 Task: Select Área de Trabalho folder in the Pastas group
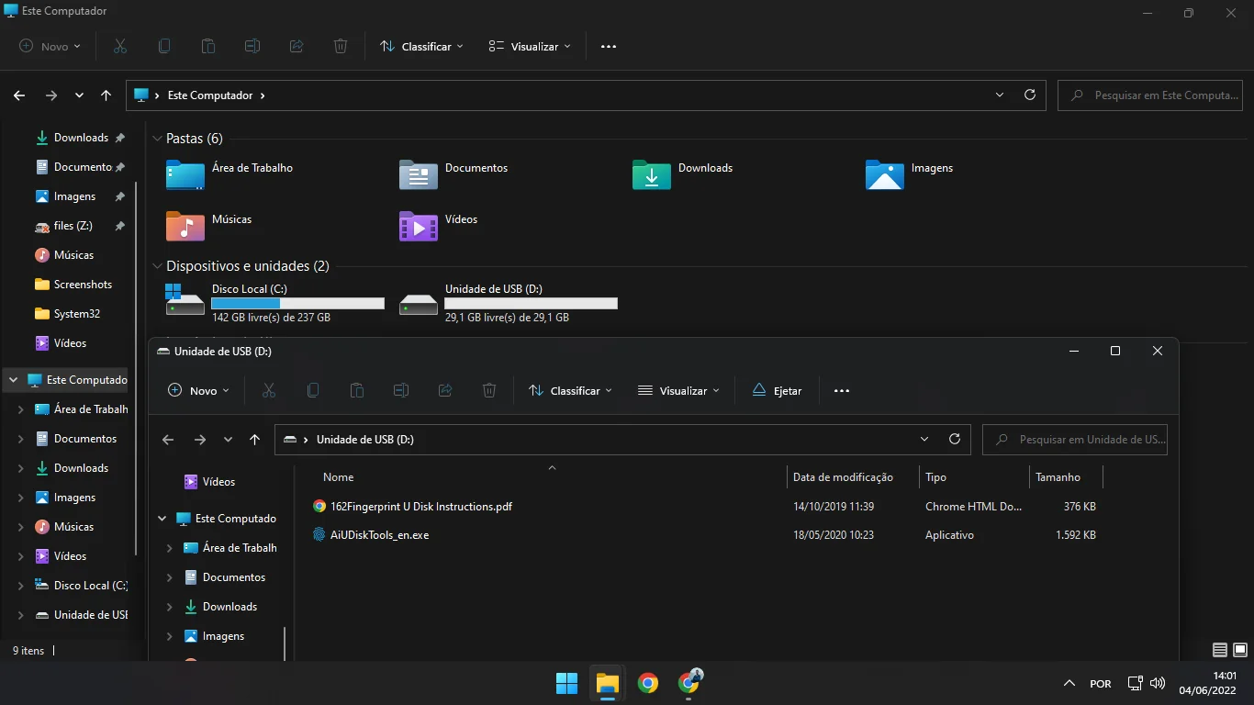pos(230,173)
